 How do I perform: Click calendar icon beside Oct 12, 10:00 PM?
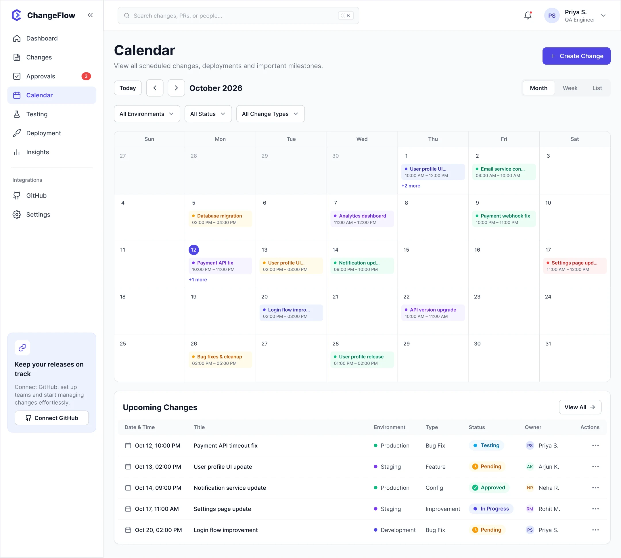click(128, 445)
